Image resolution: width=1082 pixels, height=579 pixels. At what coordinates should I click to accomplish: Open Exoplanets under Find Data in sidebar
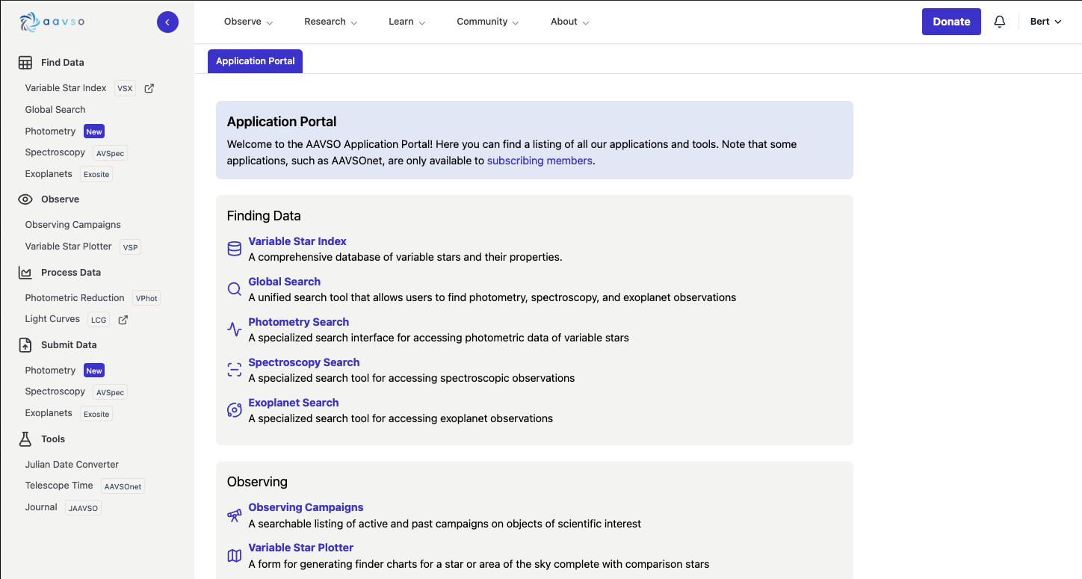coord(49,174)
